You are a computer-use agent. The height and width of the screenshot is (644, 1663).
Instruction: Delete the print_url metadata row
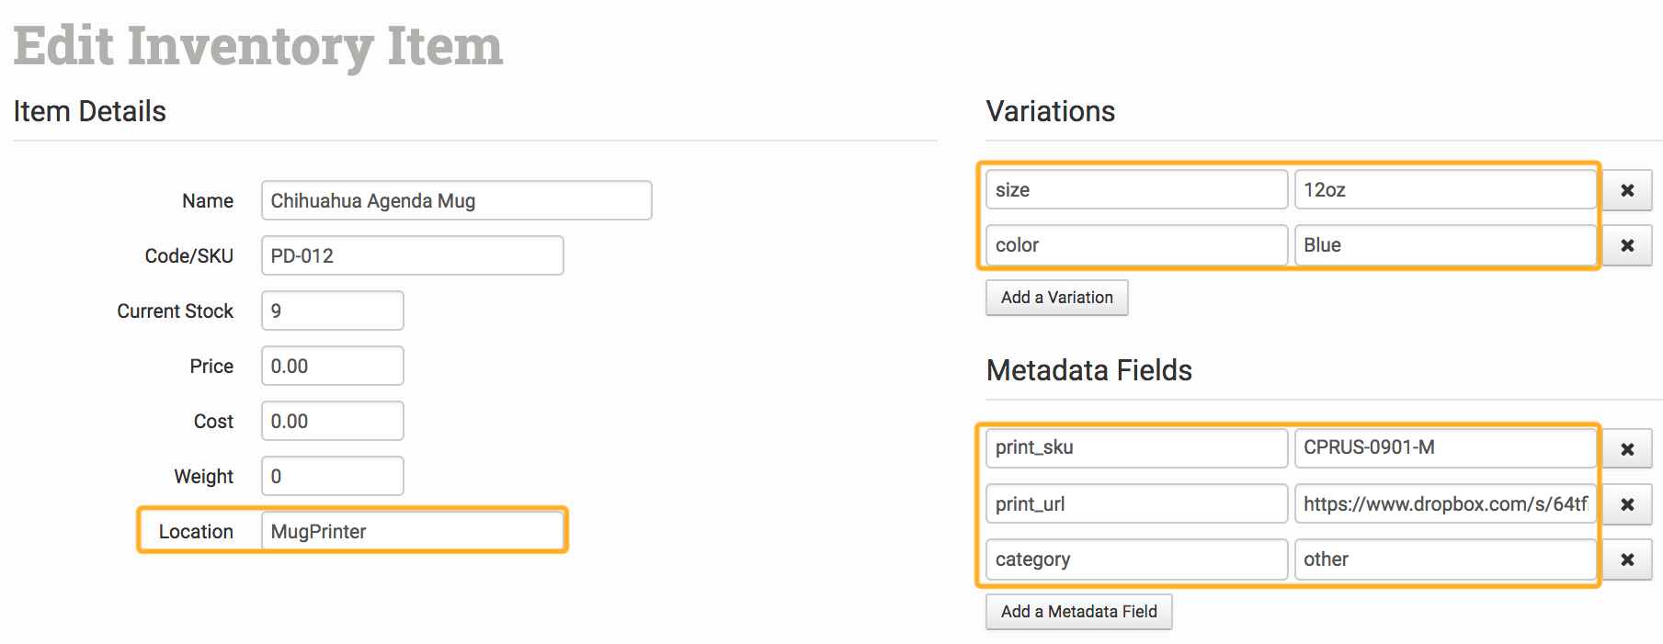tap(1627, 504)
